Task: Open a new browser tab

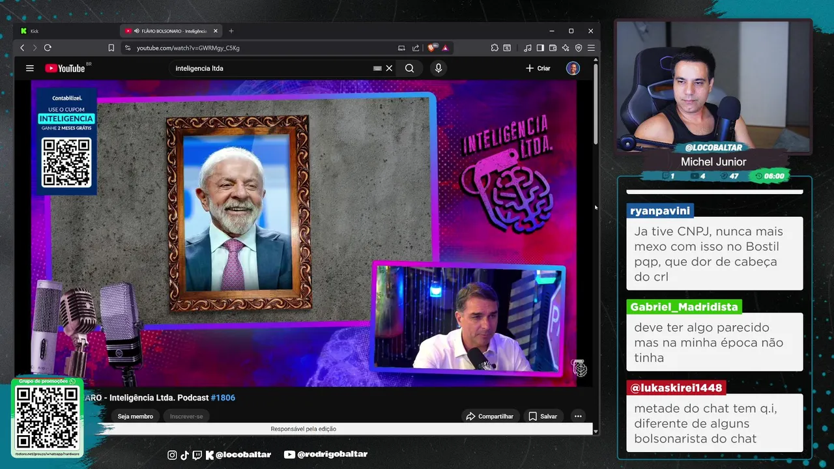Action: pyautogui.click(x=231, y=31)
